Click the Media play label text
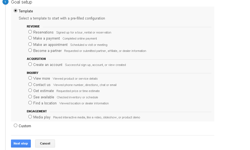 coord(42,117)
